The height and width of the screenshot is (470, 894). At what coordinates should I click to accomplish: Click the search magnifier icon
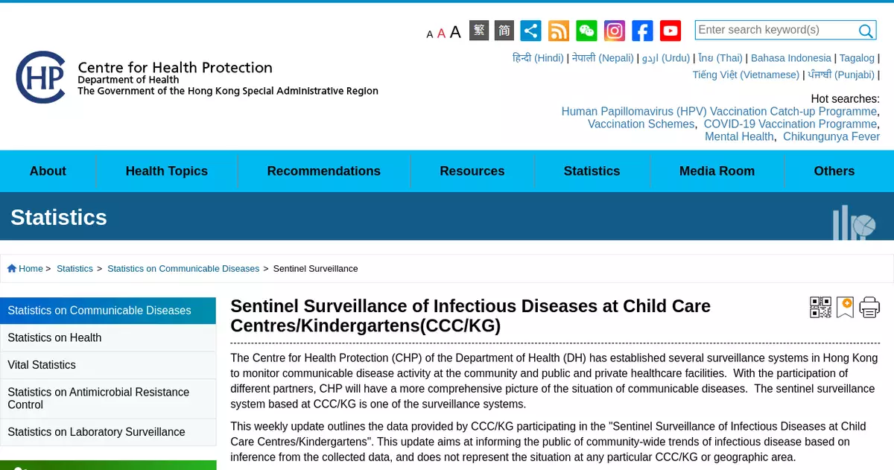[866, 31]
